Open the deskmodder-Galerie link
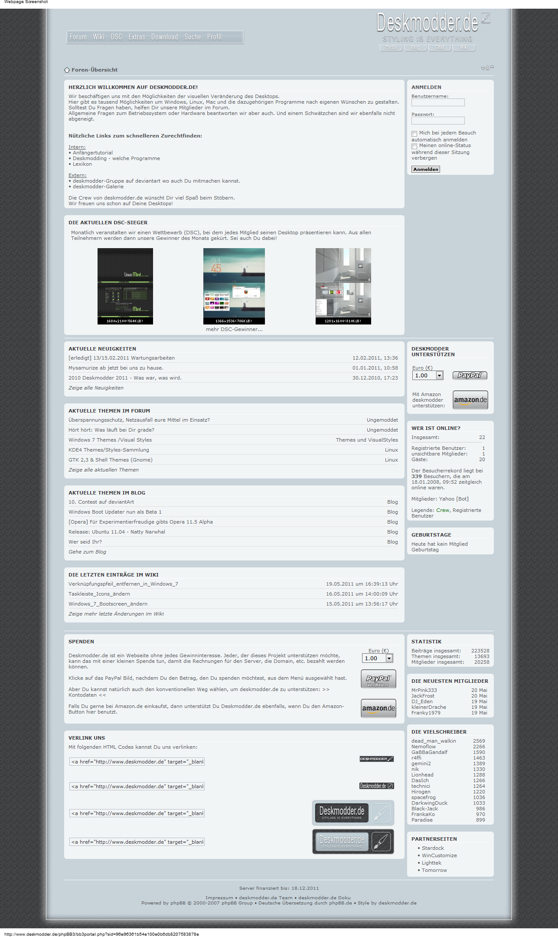The width and height of the screenshot is (558, 937). click(x=98, y=187)
